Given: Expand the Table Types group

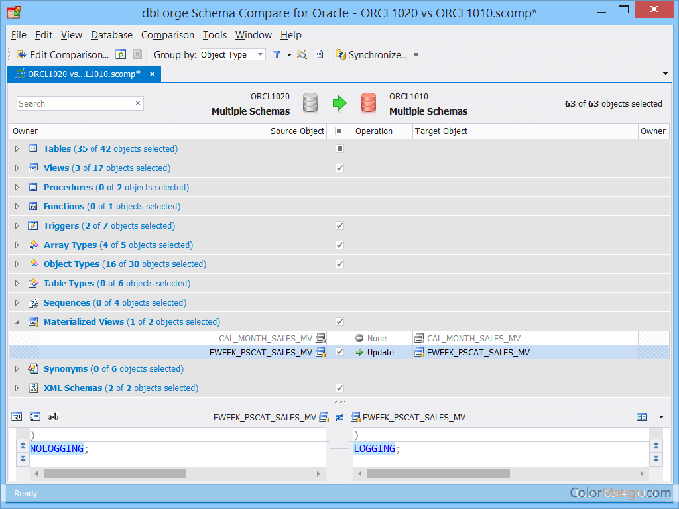Looking at the screenshot, I should click(x=17, y=284).
